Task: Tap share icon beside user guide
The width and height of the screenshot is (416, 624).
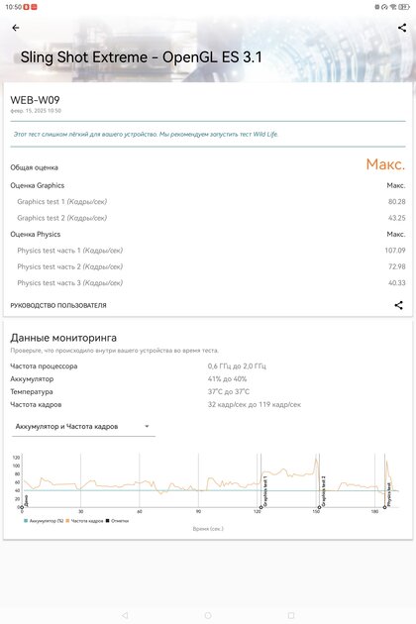Action: [398, 305]
